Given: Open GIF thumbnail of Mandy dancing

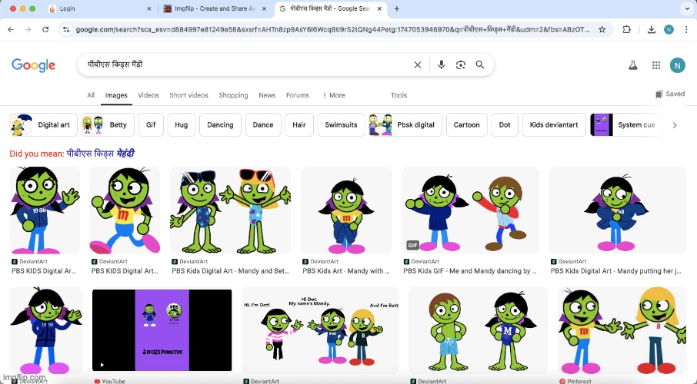Looking at the screenshot, I should pos(470,210).
